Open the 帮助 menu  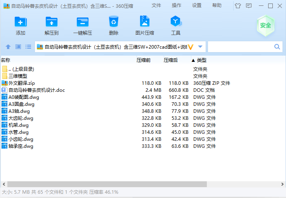click(217, 5)
